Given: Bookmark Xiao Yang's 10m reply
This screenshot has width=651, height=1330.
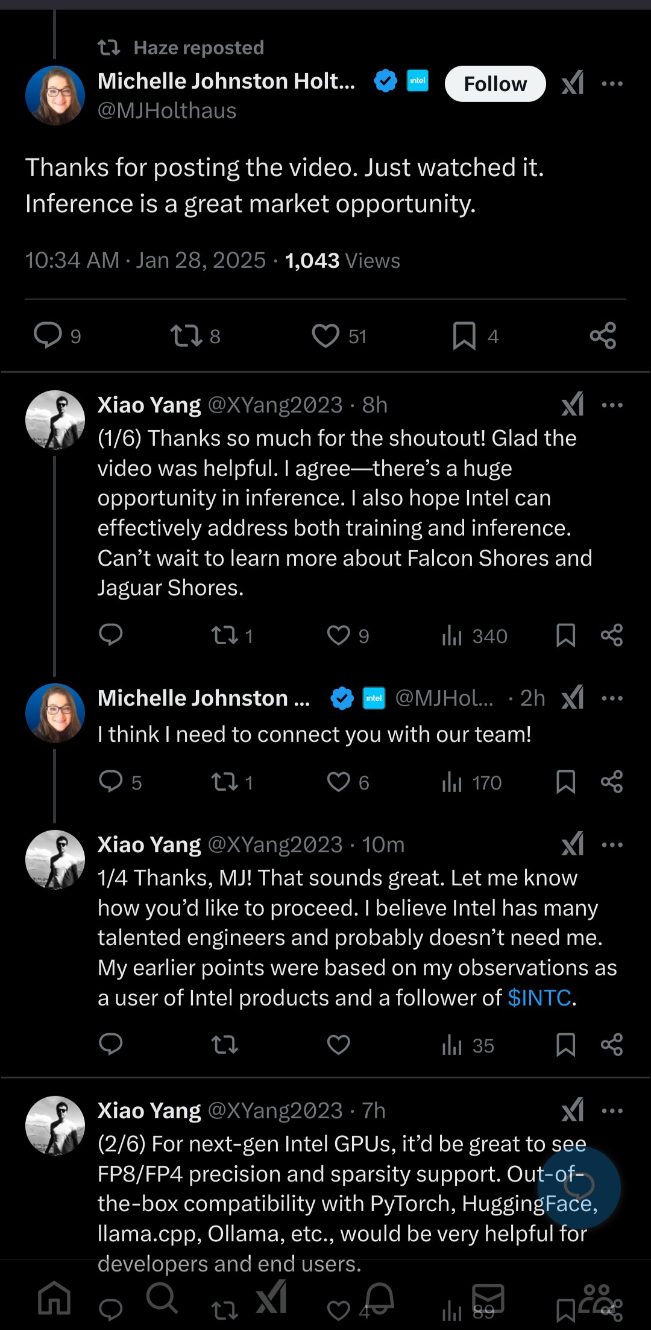Looking at the screenshot, I should (x=565, y=1045).
